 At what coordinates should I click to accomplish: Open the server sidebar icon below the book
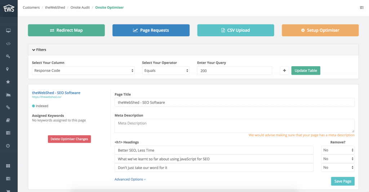coord(8,133)
